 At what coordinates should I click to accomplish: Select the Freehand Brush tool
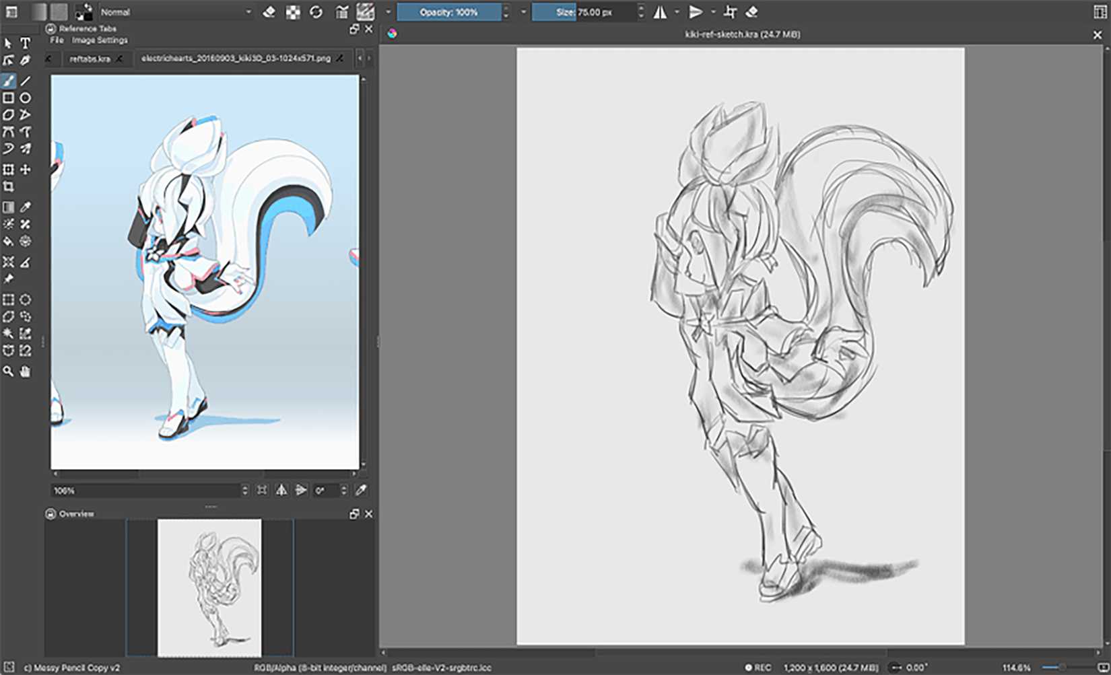click(x=9, y=81)
